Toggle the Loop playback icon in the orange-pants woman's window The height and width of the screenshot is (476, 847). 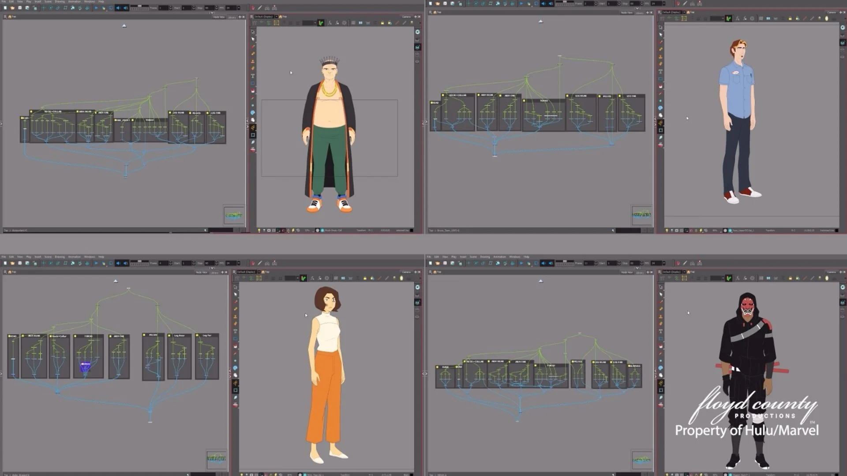point(111,263)
